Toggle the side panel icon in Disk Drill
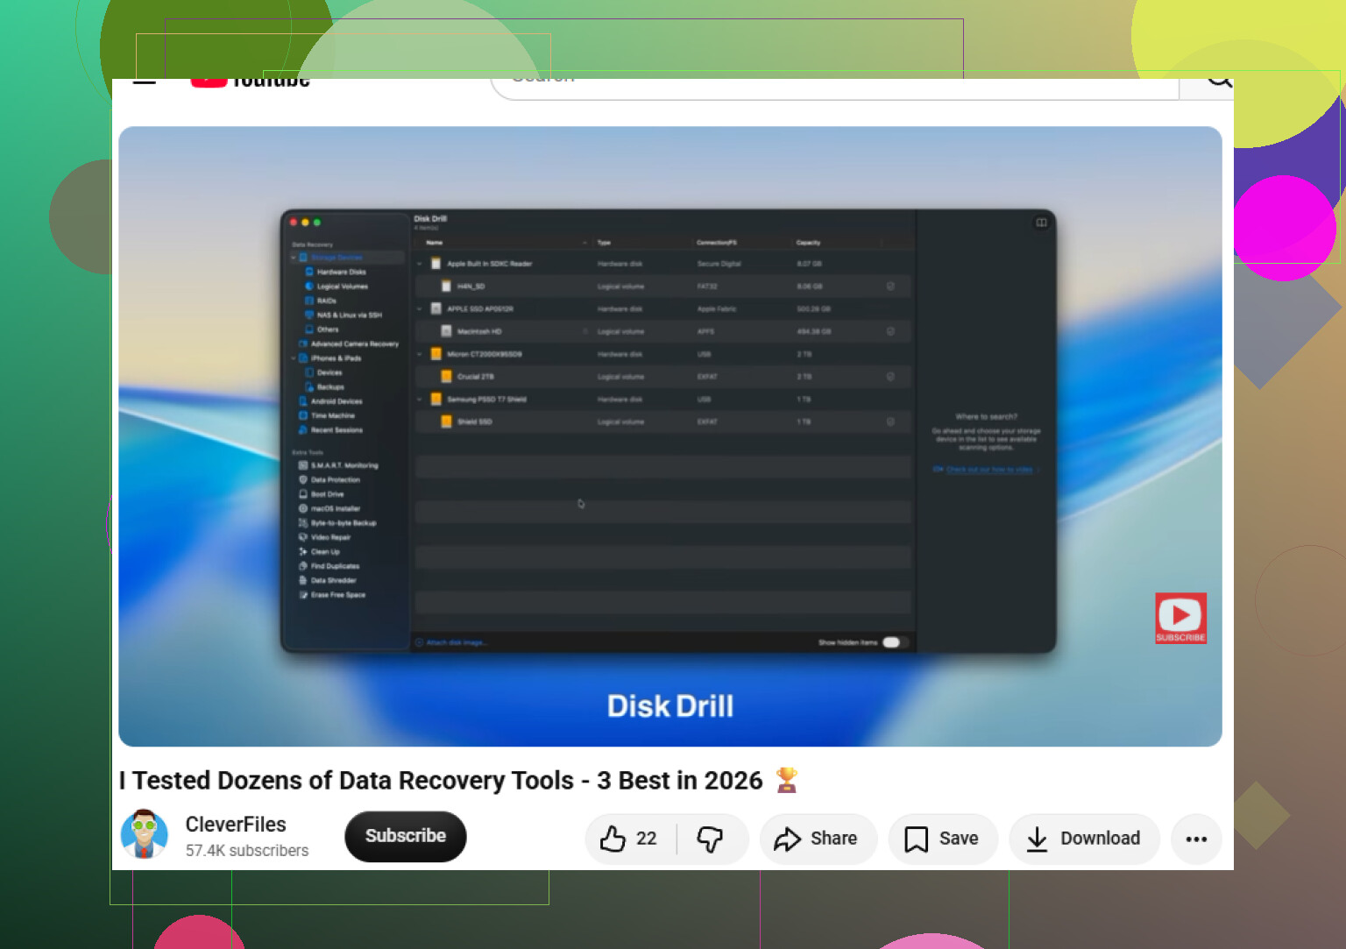 [1041, 223]
